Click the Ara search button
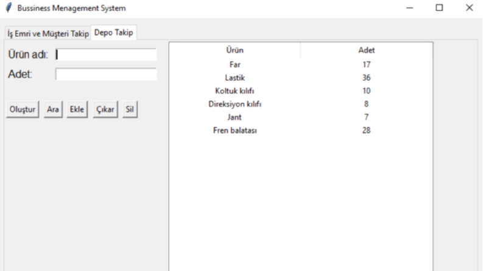Screen dimensions: 483x271 53,109
